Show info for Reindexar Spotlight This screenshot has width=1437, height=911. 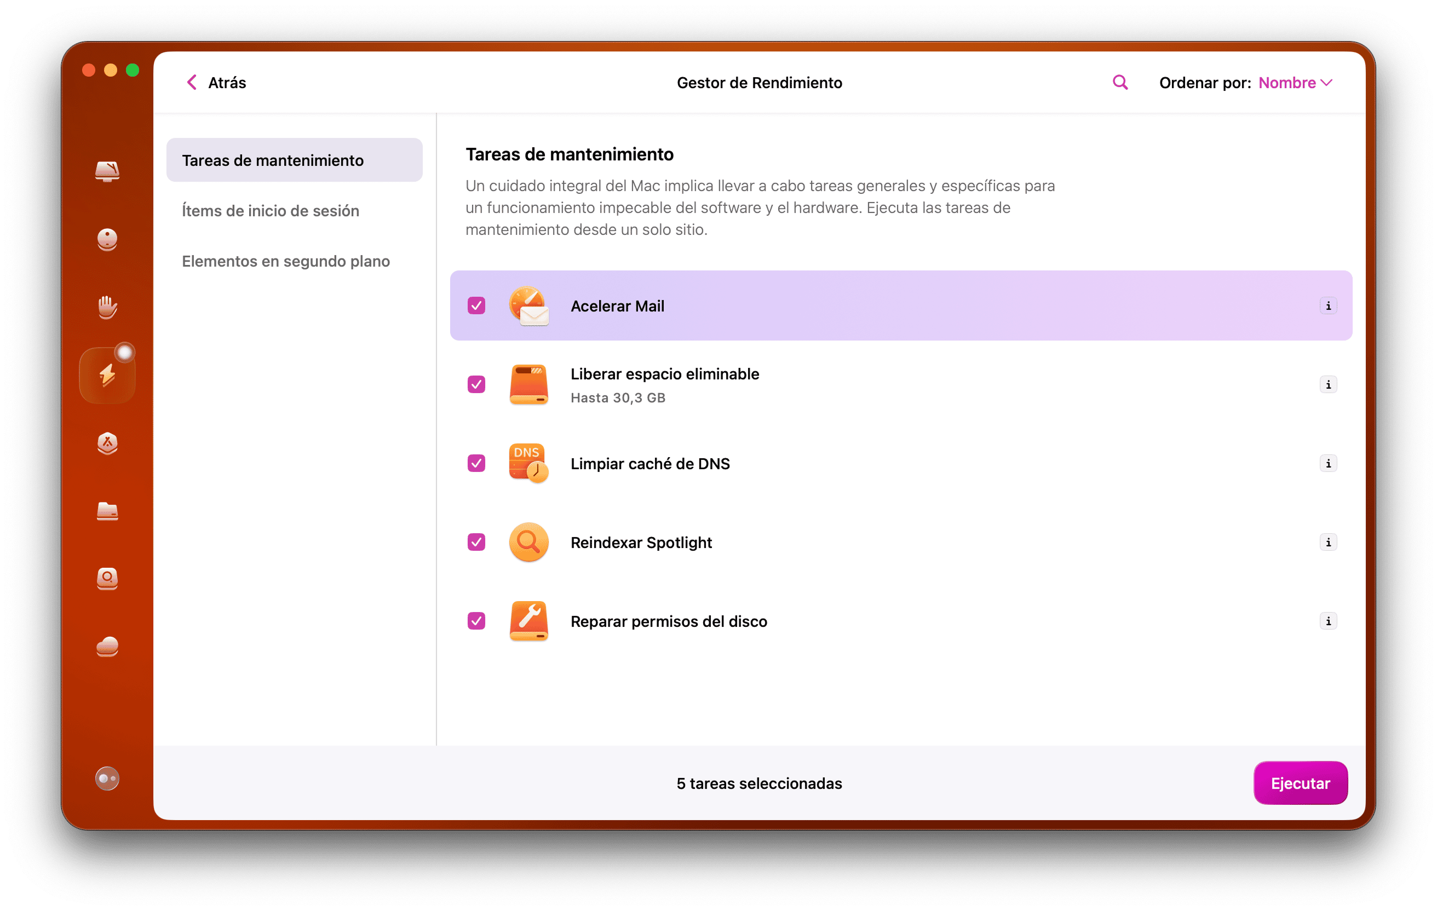(x=1329, y=543)
